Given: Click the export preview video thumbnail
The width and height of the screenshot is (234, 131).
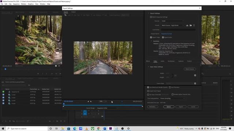Looking at the screenshot, I should [103, 58].
